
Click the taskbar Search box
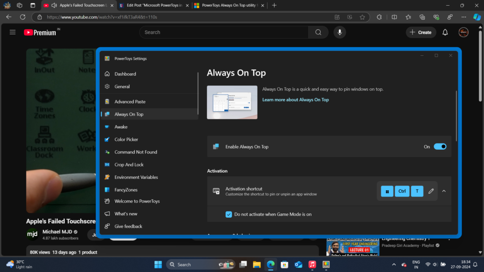click(x=200, y=264)
